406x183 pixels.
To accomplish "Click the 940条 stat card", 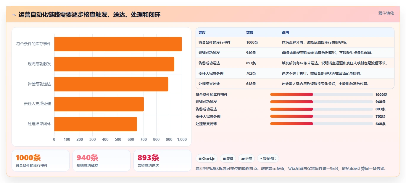I will [x=101, y=161].
